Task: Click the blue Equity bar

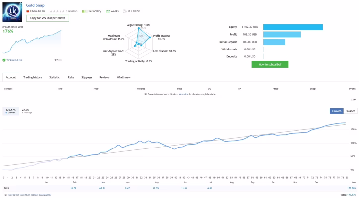Action: click(x=293, y=27)
